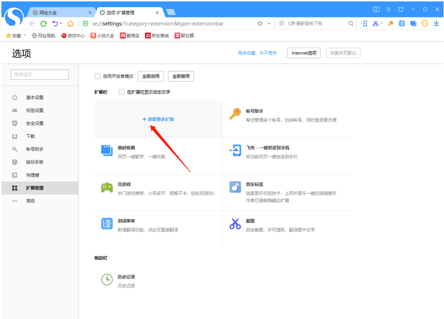Open the 划词菜单 translate extension icon
Image resolution: width=444 pixels, height=319 pixels.
(x=107, y=224)
